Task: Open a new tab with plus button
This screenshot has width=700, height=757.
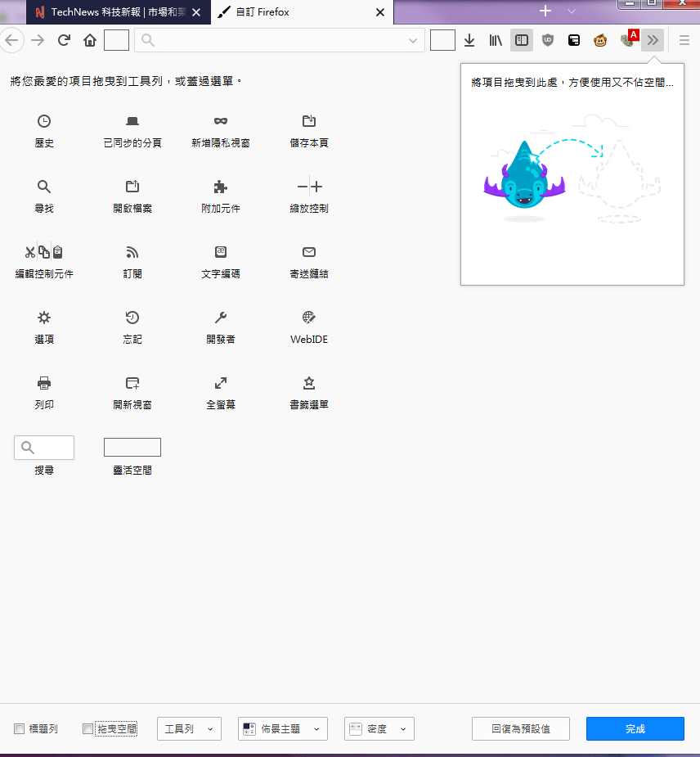Action: click(x=545, y=11)
